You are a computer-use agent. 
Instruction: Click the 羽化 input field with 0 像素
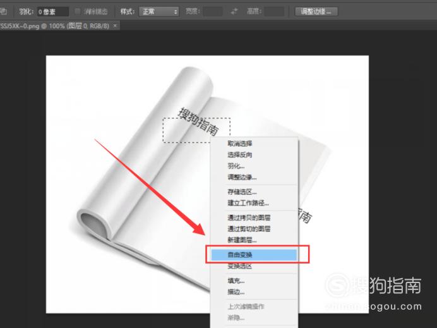click(x=53, y=12)
